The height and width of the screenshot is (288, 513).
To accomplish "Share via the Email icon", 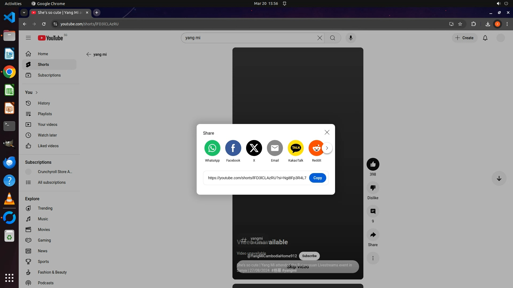I will [275, 148].
